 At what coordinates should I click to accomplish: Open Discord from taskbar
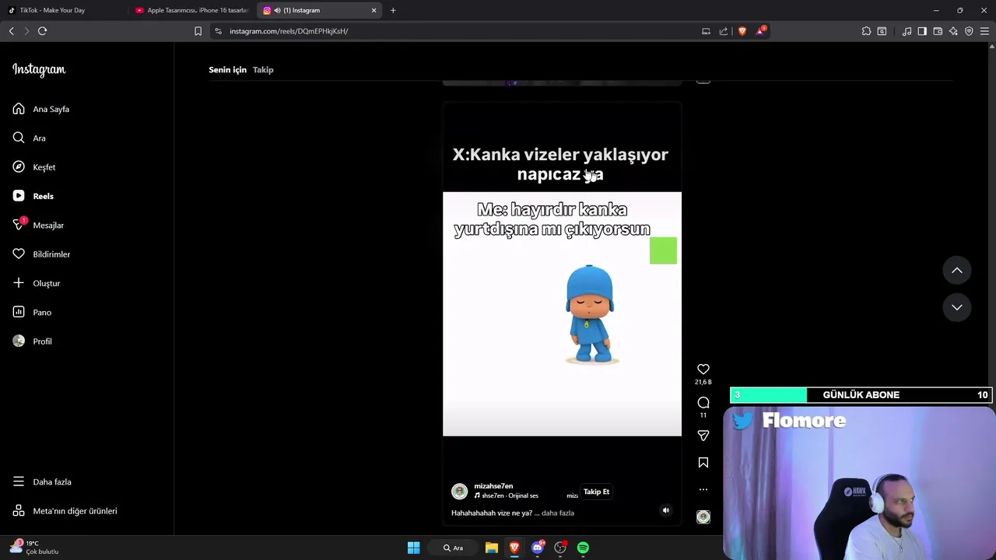click(538, 548)
